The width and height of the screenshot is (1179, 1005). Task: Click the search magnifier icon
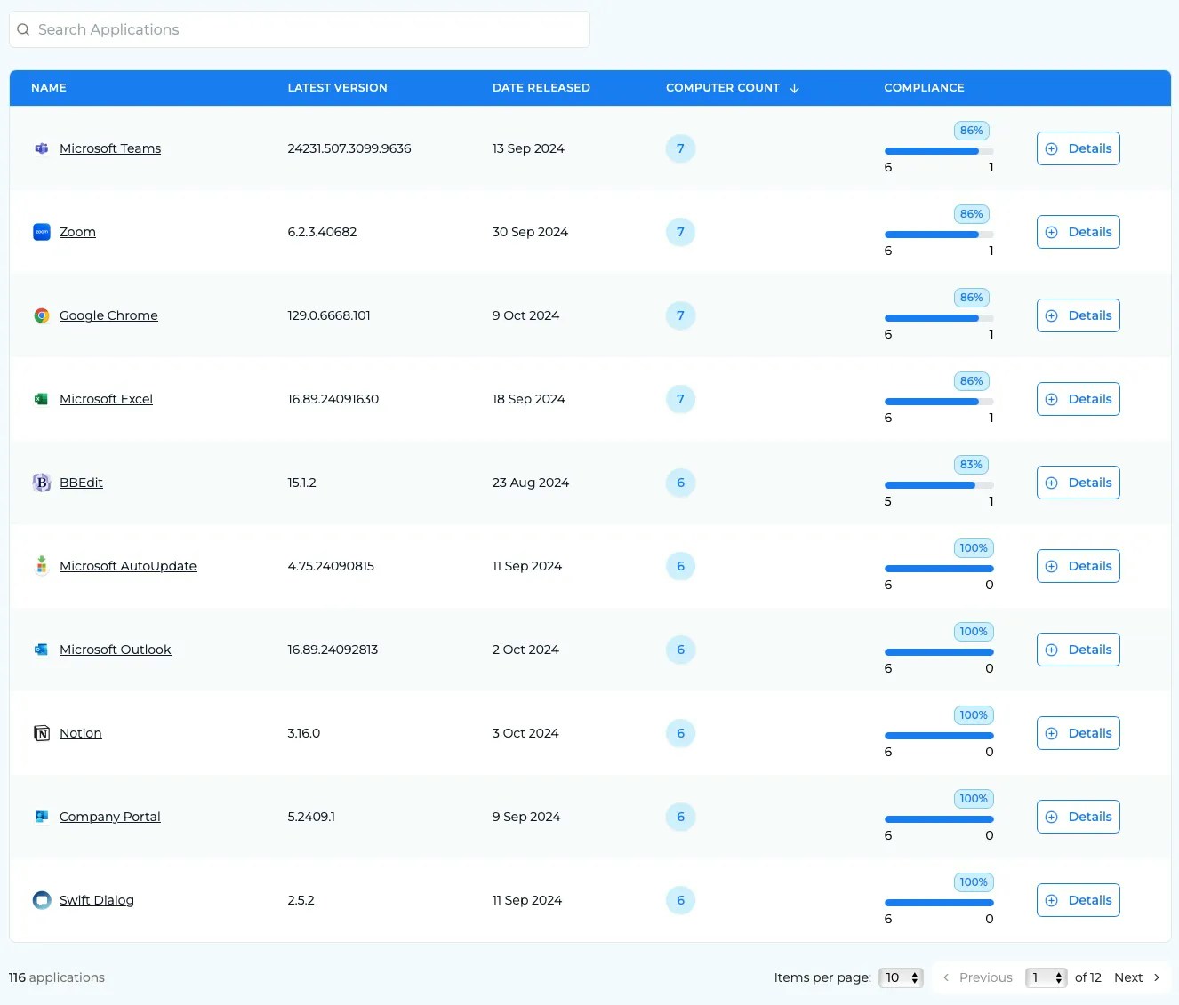[23, 29]
